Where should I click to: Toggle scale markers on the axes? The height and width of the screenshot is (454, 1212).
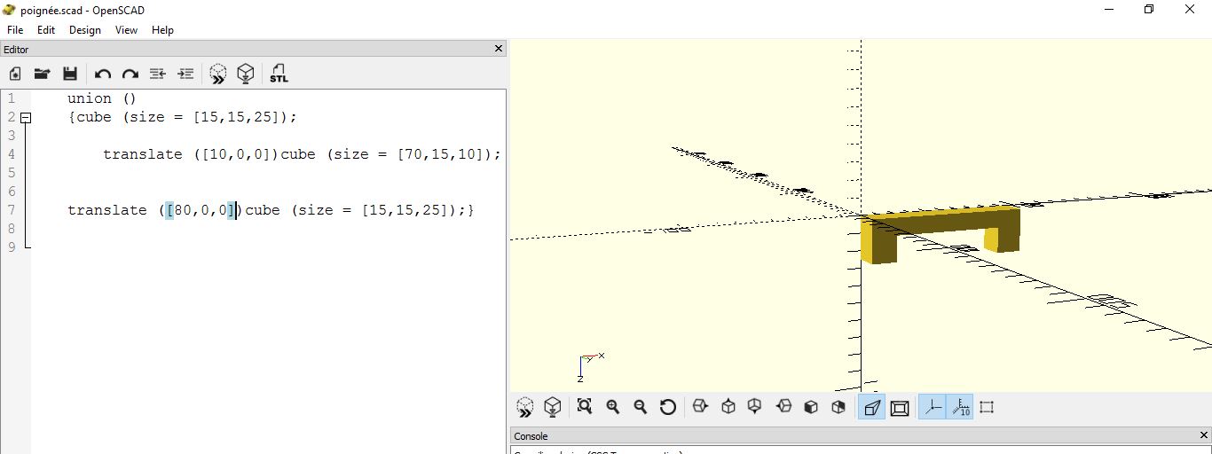coord(960,407)
